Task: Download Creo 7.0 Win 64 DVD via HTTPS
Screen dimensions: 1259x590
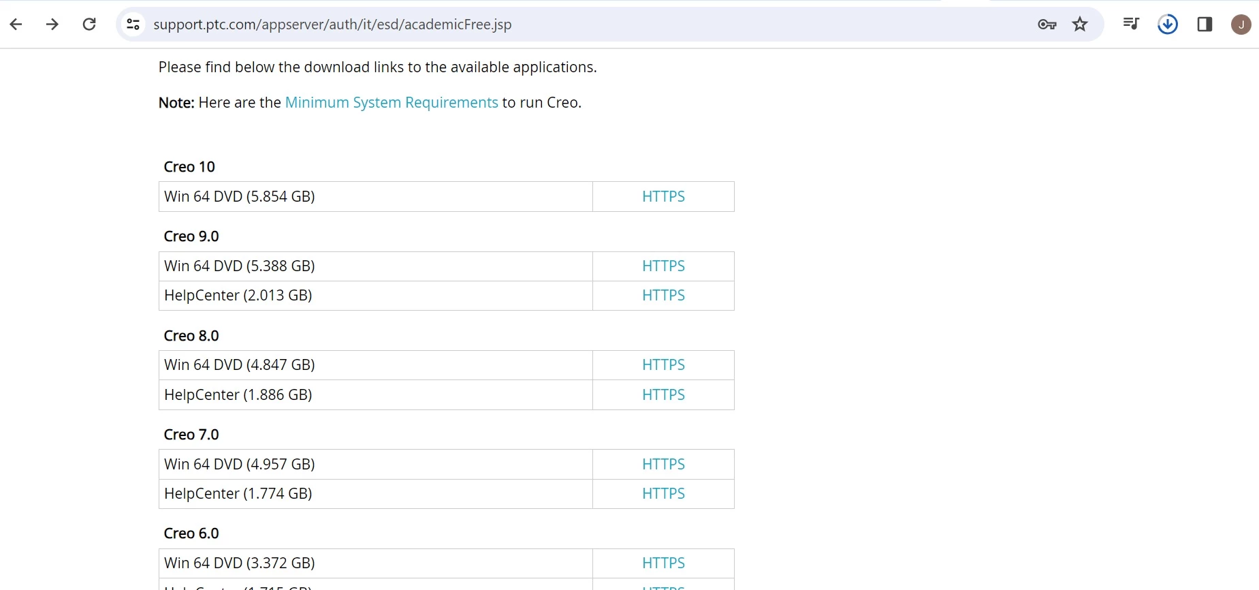Action: pyautogui.click(x=663, y=464)
